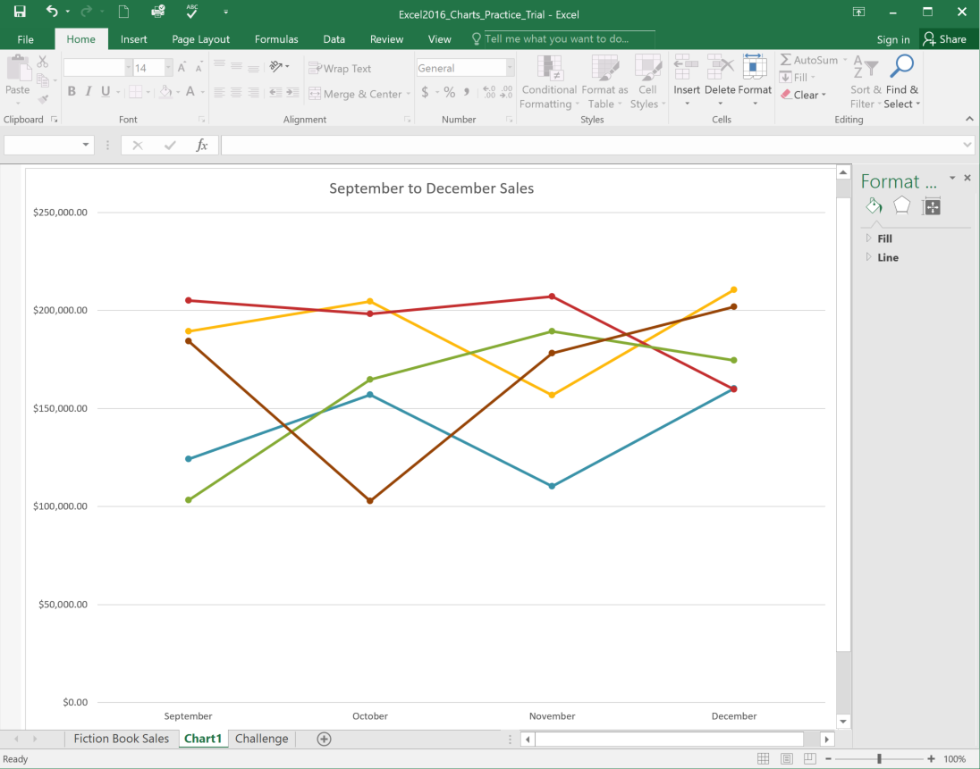Open Conditional Formatting in the Styles group
This screenshot has height=769, width=980.
(x=548, y=82)
